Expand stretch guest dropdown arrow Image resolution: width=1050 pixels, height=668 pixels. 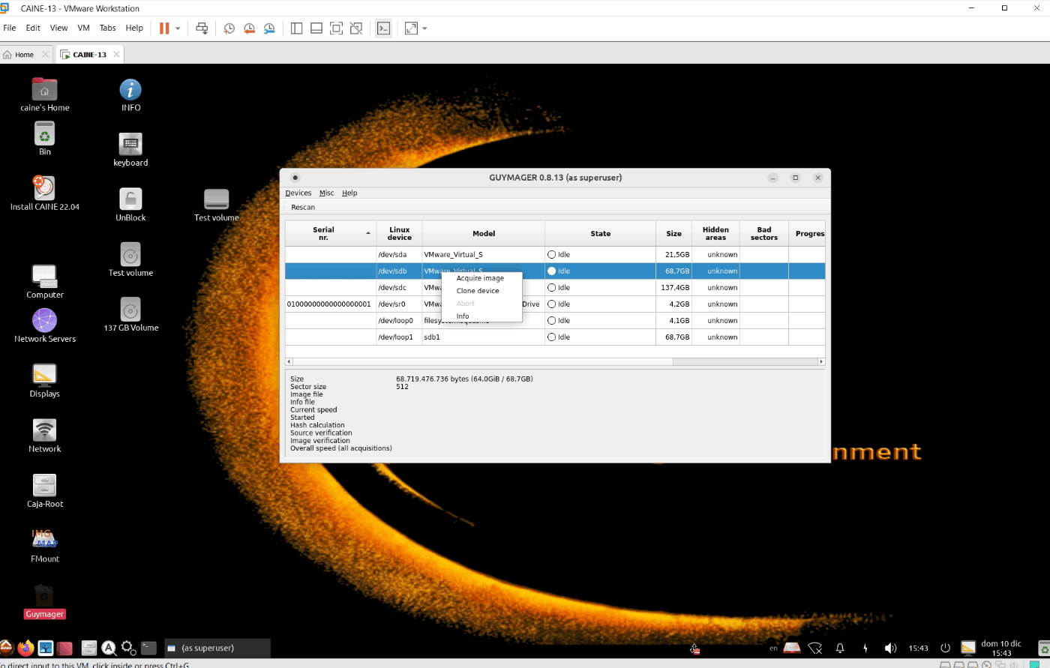point(424,28)
